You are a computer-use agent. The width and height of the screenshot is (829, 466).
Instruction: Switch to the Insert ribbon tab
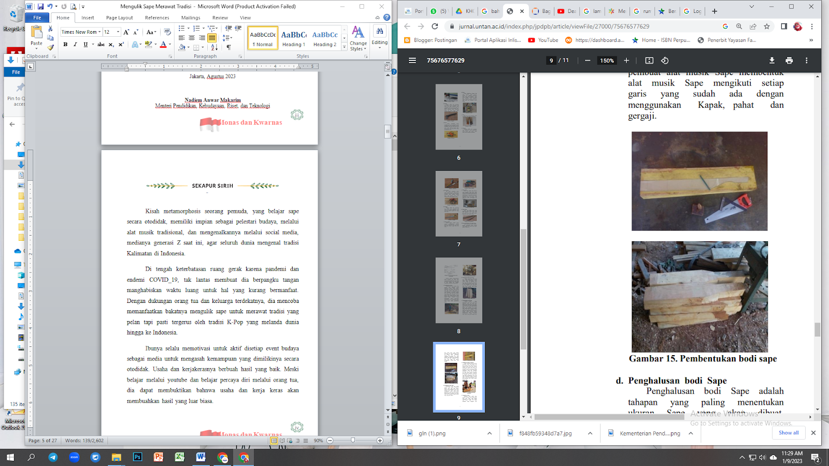coord(88,18)
